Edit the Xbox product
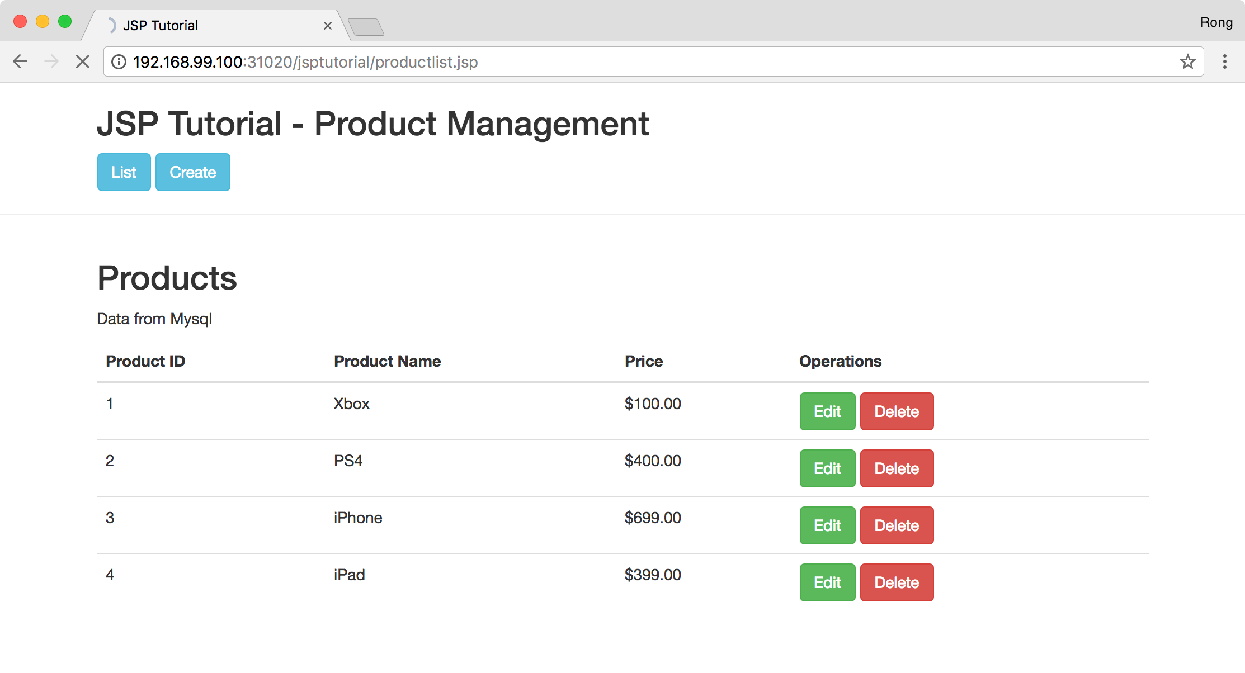This screenshot has height=673, width=1245. [x=828, y=411]
